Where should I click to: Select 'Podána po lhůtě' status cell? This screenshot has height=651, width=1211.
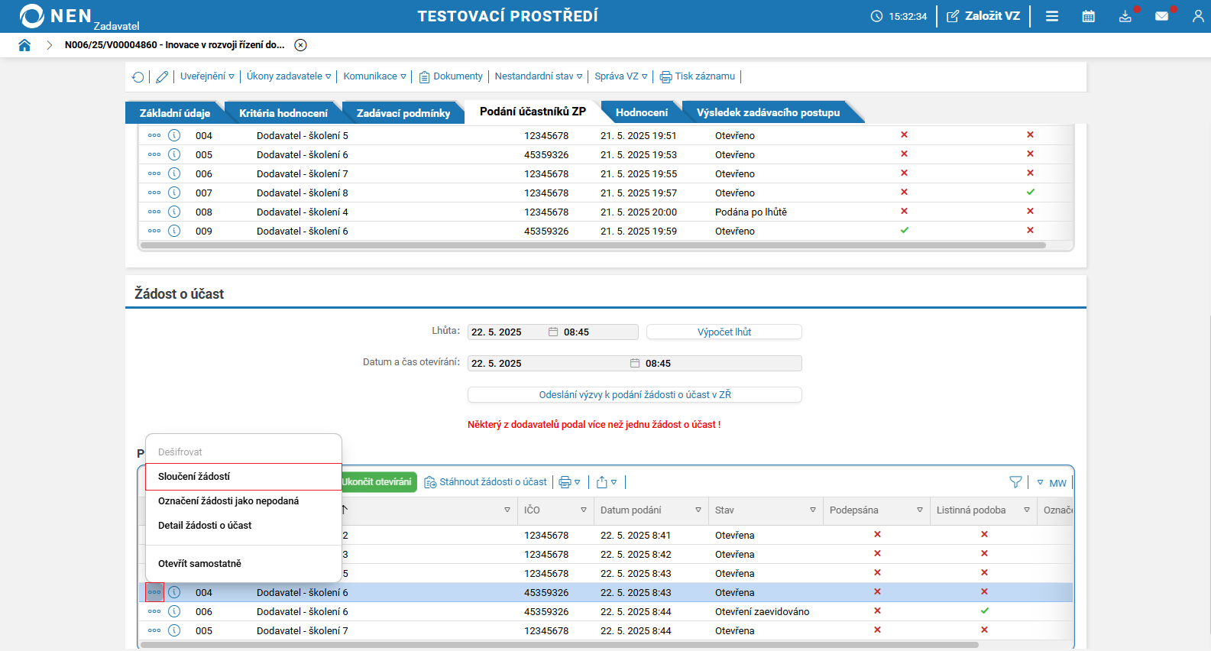tap(751, 212)
